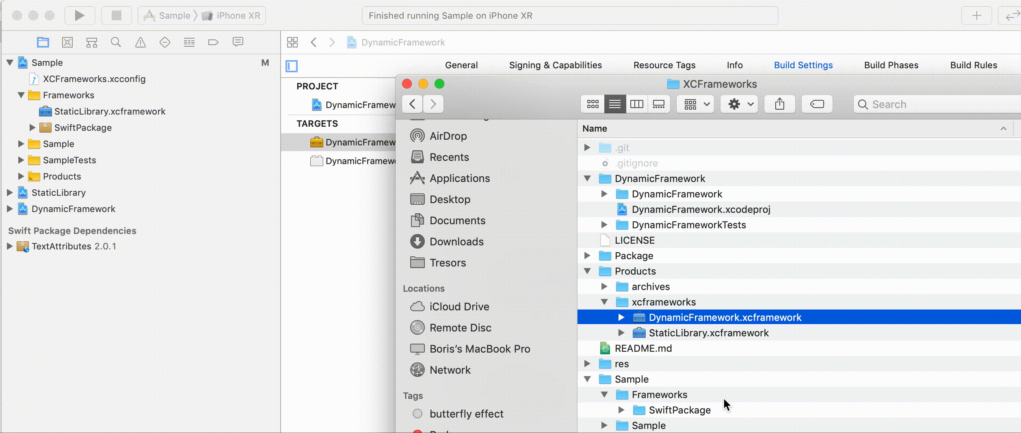Image resolution: width=1021 pixels, height=433 pixels.
Task: Expand the StaticLibrary project
Action: click(x=10, y=193)
